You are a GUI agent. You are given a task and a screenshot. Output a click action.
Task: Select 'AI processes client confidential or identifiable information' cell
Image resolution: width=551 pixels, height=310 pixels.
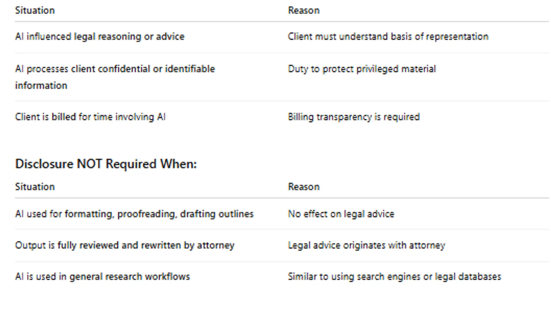pyautogui.click(x=115, y=77)
